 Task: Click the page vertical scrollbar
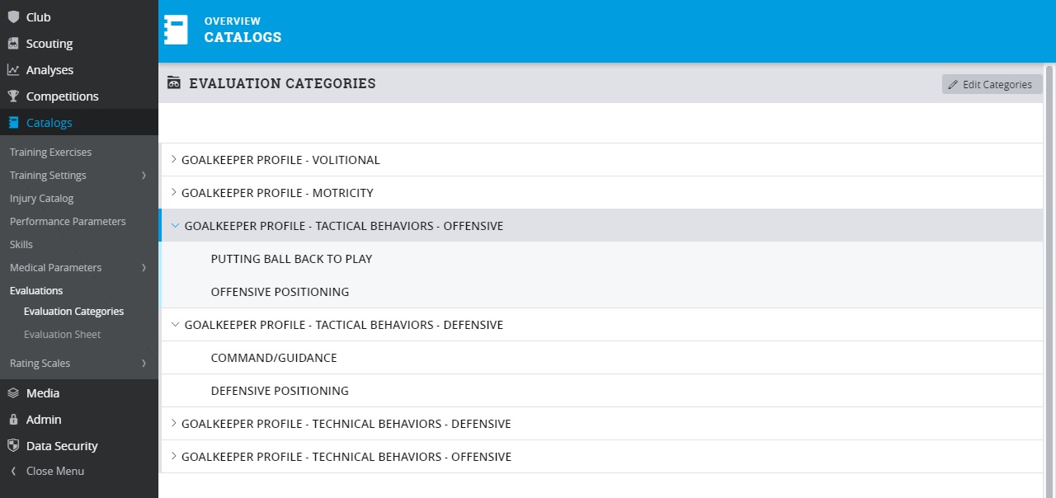pyautogui.click(x=1049, y=280)
